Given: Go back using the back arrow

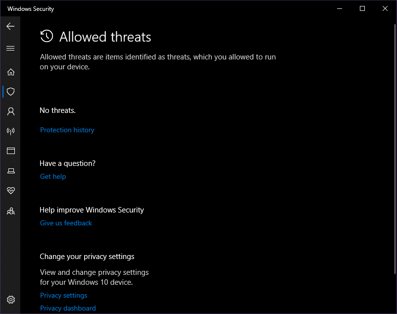Looking at the screenshot, I should pyautogui.click(x=10, y=26).
